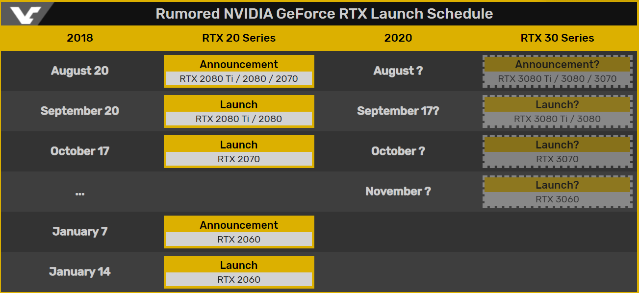
Task: Click the January 14 date label
Action: [80, 271]
